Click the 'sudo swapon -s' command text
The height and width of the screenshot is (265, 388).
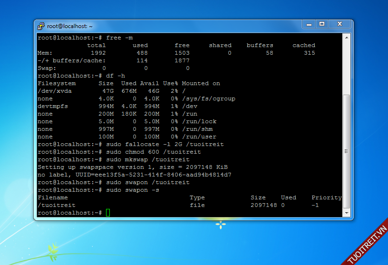[x=132, y=190]
